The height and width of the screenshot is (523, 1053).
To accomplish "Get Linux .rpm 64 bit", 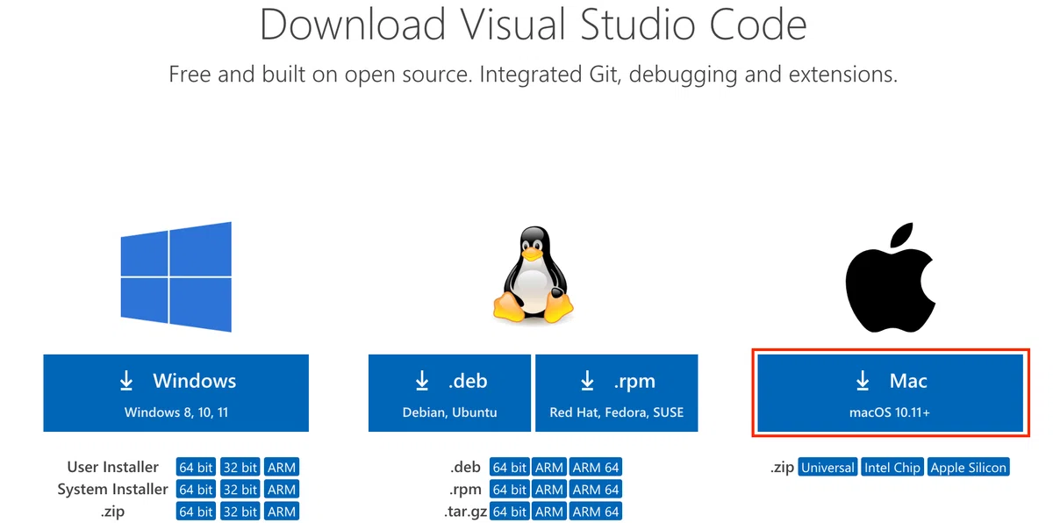I will 510,489.
